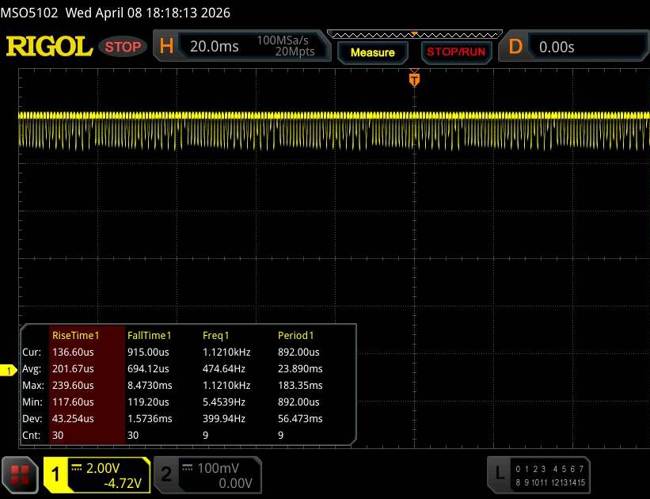This screenshot has width=650, height=499.
Task: Open horizontal settings via the H icon
Action: coord(166,47)
